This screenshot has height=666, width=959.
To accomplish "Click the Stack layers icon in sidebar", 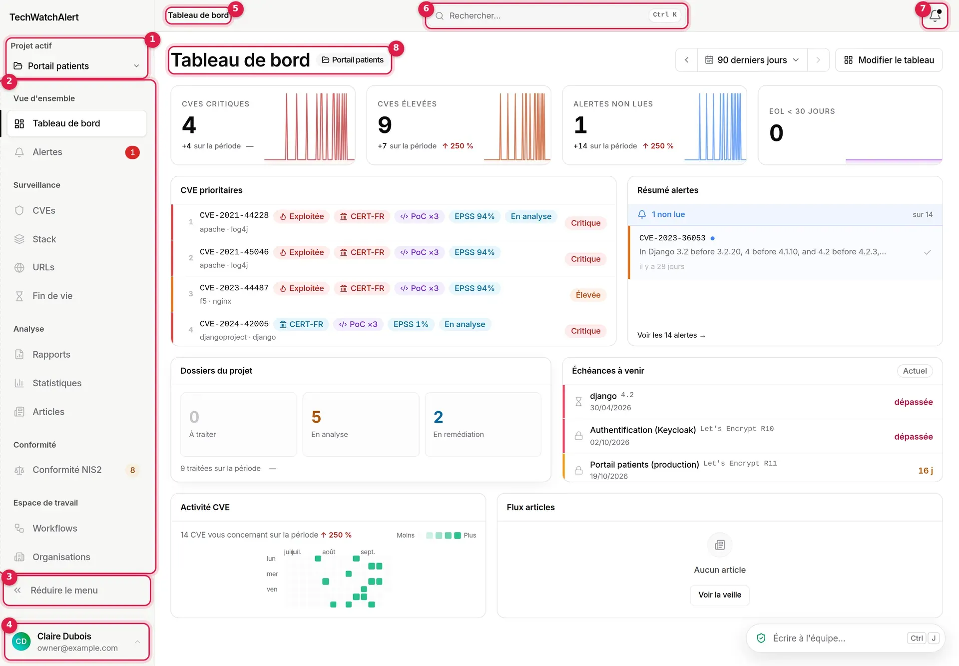I will (19, 239).
